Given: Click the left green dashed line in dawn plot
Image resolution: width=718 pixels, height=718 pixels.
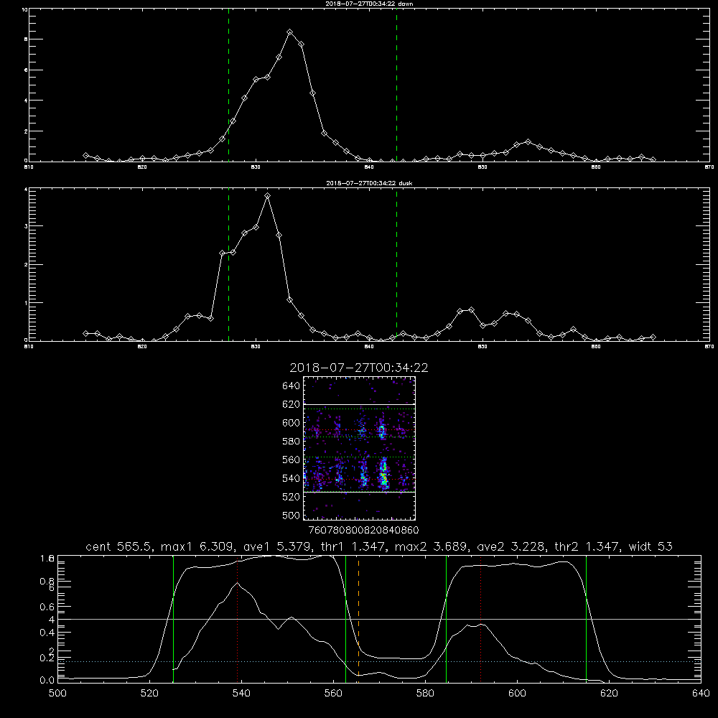Looking at the screenshot, I should [228, 85].
